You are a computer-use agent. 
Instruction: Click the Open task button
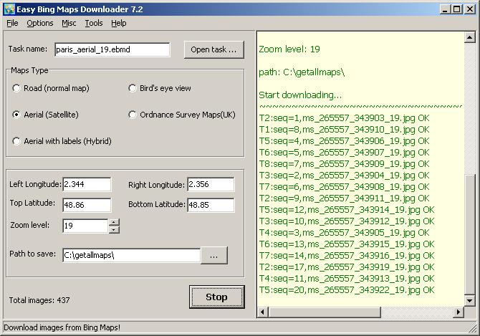click(x=213, y=49)
